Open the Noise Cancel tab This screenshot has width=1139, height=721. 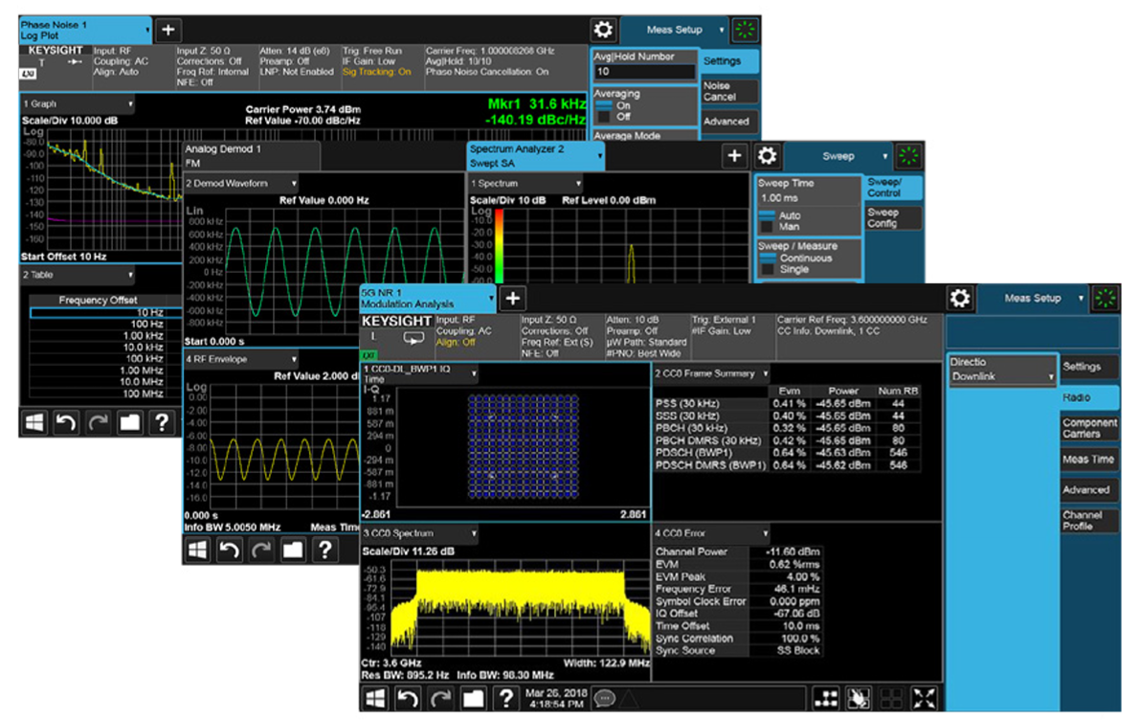(x=729, y=92)
